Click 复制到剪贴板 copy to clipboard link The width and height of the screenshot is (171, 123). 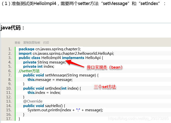click(x=32, y=43)
